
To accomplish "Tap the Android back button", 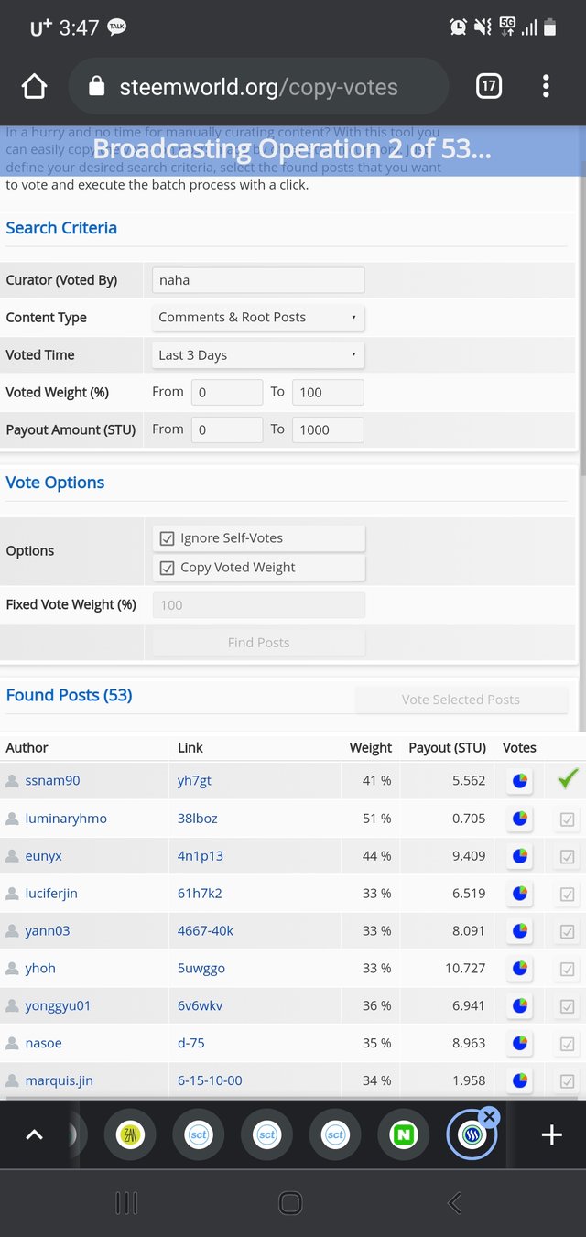I will (455, 1203).
